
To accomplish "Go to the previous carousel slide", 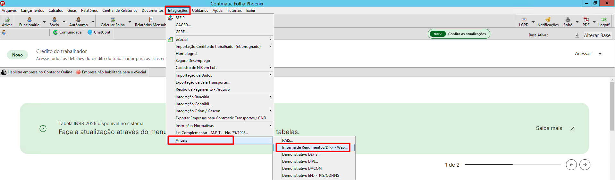I will coord(571,165).
